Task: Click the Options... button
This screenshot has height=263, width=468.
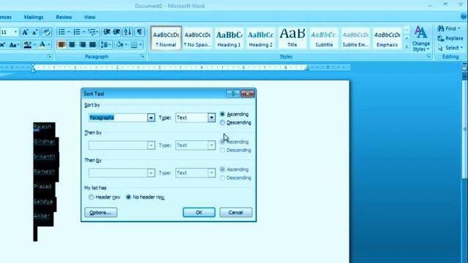Action: tap(101, 213)
